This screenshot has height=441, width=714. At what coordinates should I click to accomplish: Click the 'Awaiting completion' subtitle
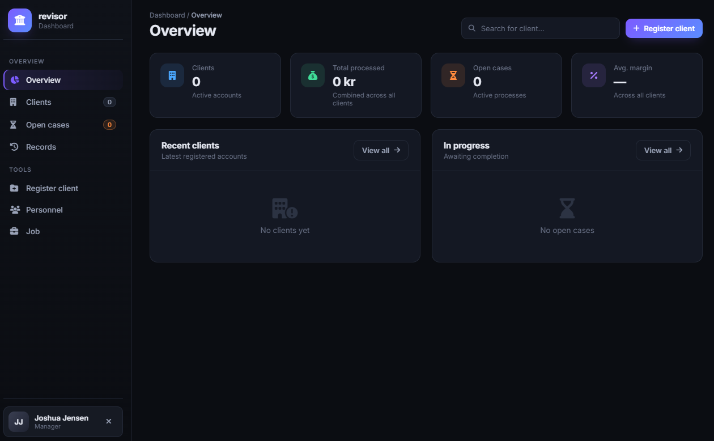[476, 156]
